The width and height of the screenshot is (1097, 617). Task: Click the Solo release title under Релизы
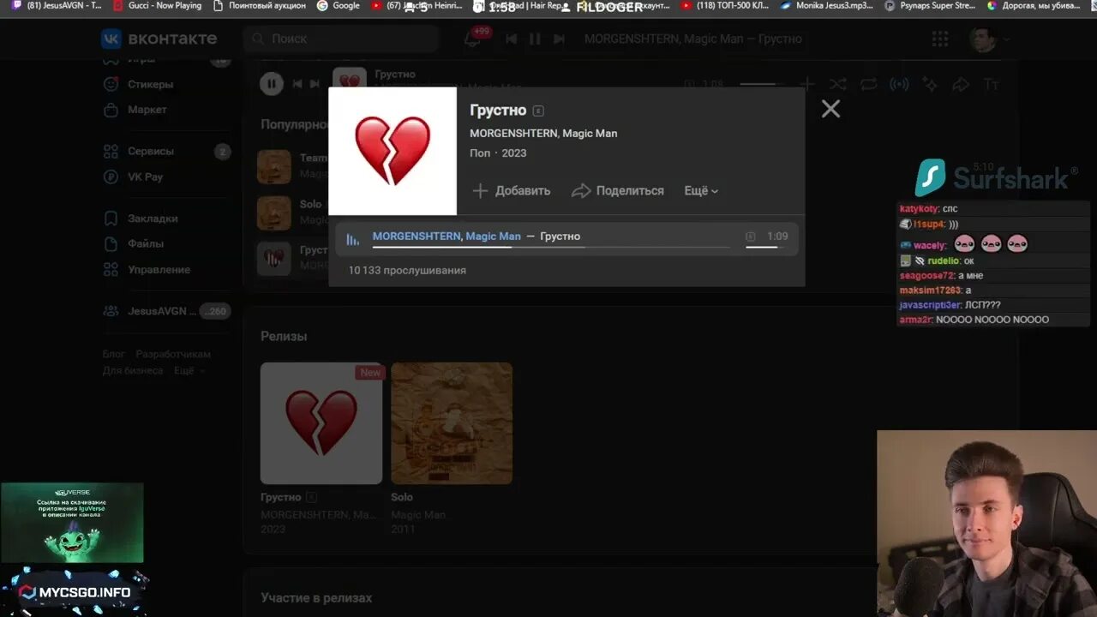402,497
